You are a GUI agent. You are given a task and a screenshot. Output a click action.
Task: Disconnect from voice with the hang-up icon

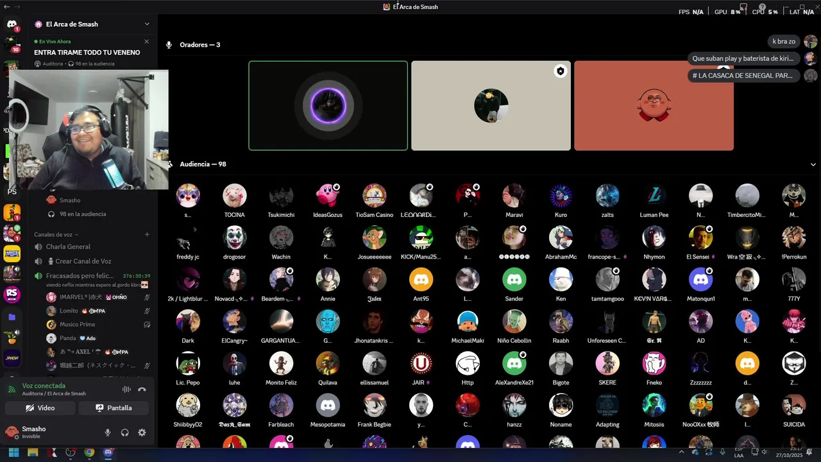pyautogui.click(x=142, y=389)
